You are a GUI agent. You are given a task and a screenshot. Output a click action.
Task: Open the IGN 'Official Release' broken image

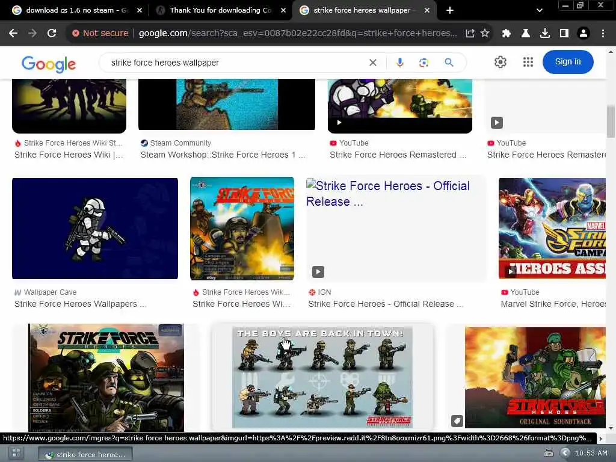396,228
